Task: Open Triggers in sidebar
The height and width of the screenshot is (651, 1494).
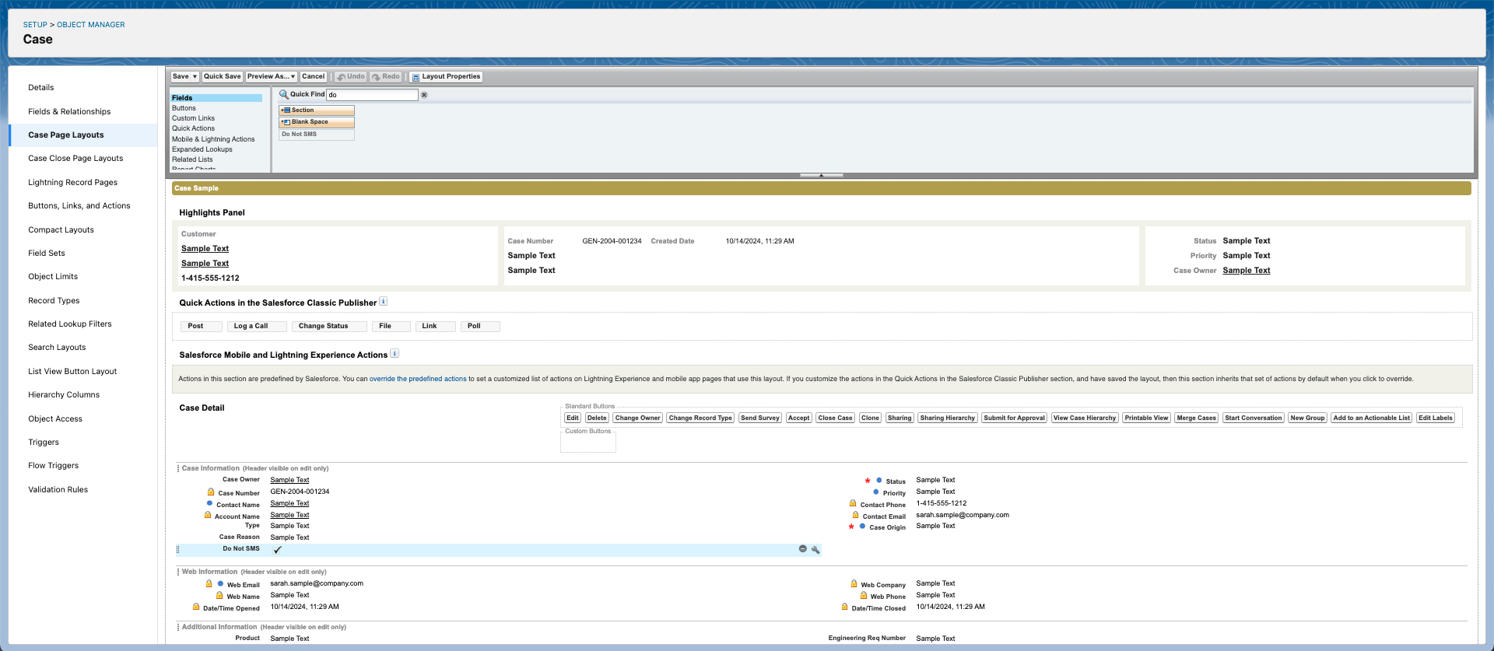Action: coord(44,442)
